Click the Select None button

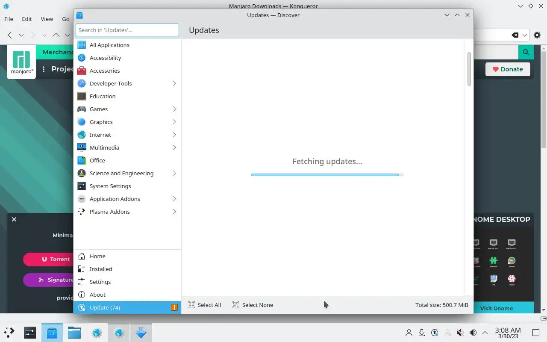(x=253, y=305)
